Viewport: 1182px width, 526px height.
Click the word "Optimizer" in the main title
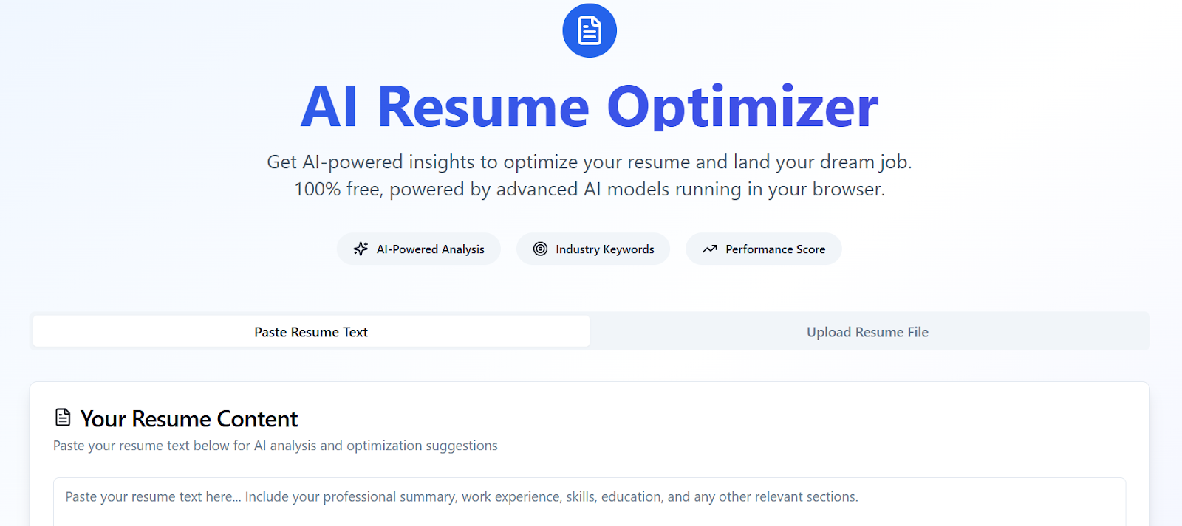tap(742, 108)
